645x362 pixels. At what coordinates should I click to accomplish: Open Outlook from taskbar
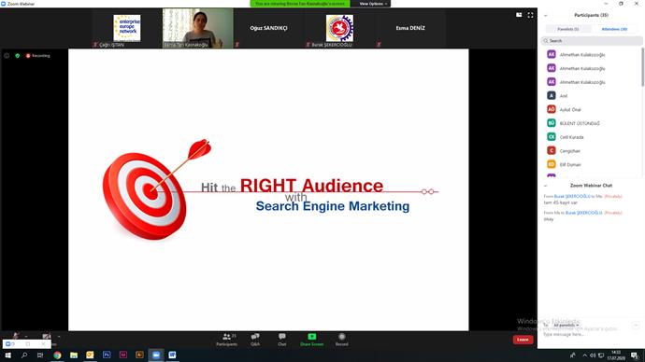[x=90, y=355]
